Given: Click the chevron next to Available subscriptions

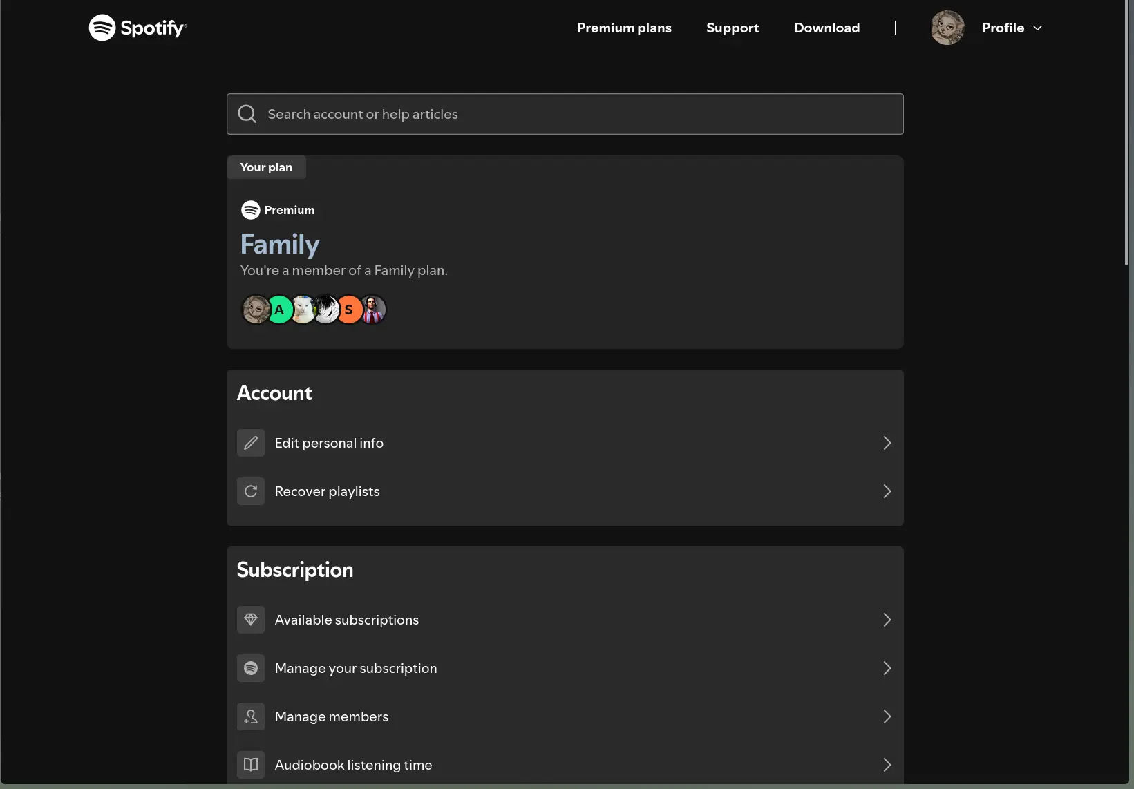Looking at the screenshot, I should 887,620.
